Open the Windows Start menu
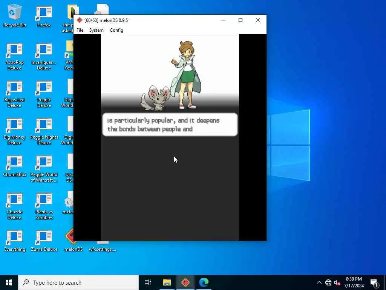 pyautogui.click(x=9, y=282)
